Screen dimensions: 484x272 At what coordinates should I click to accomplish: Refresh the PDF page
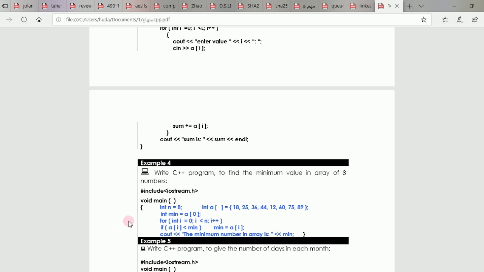[x=24, y=20]
